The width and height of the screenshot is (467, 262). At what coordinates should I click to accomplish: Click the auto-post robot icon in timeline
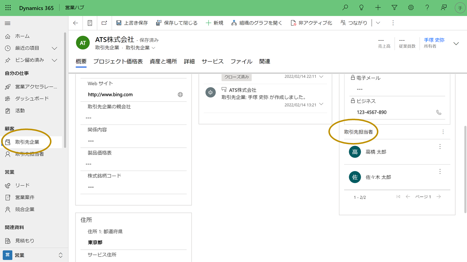click(210, 92)
